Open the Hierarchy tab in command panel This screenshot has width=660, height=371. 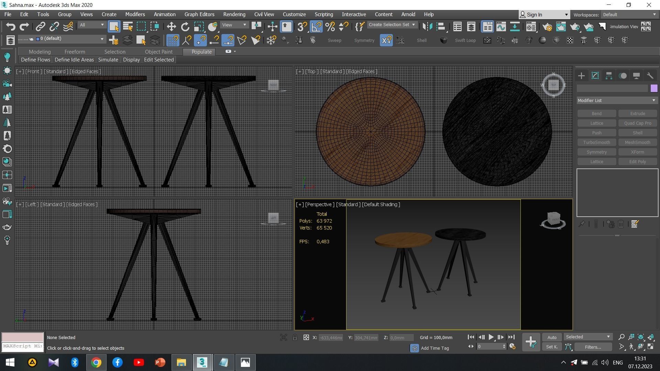(x=609, y=76)
